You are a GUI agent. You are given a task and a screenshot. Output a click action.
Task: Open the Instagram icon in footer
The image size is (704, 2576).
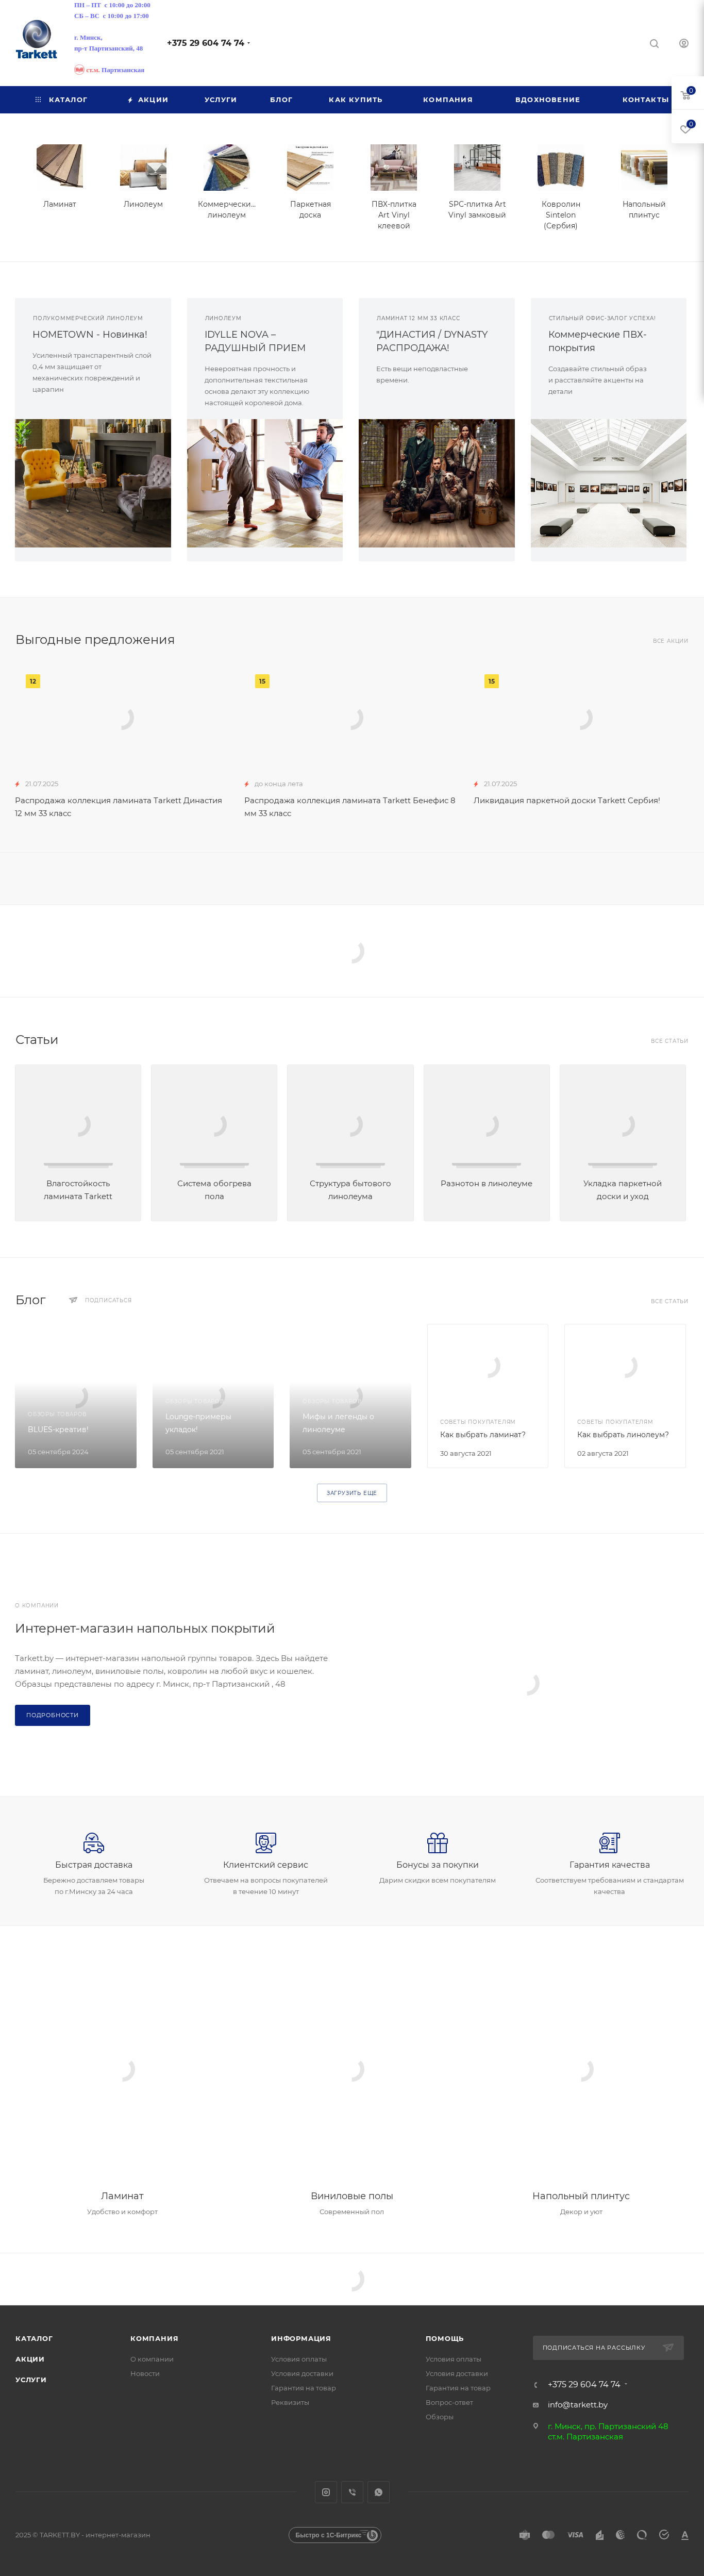pos(326,2492)
